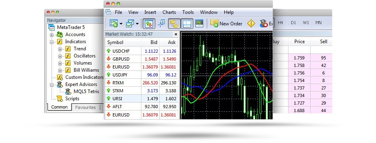The height and width of the screenshot is (143, 376).
Task: Select the D1 timeframe in back window
Action: coord(293,23)
